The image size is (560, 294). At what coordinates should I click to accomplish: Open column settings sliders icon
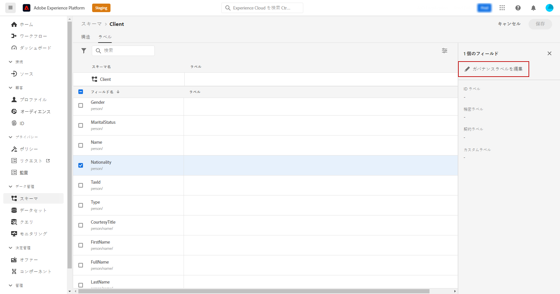(445, 51)
